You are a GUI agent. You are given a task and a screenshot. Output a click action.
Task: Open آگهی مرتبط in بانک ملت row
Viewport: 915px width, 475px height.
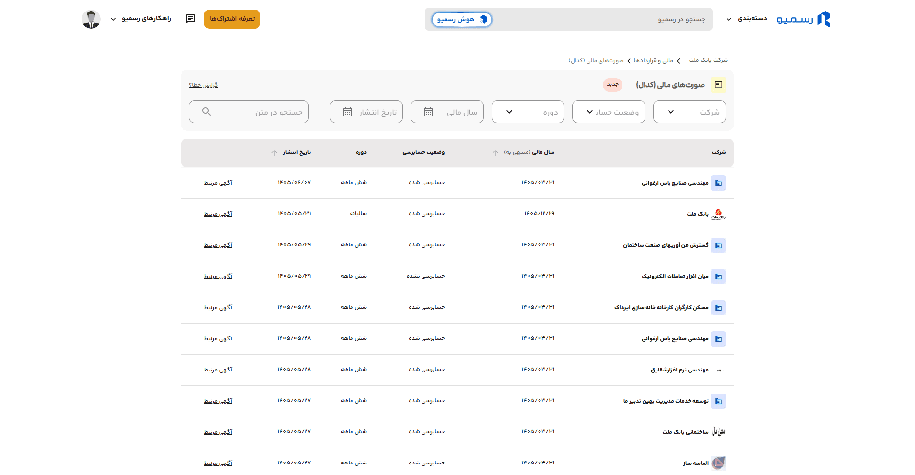[x=218, y=214]
